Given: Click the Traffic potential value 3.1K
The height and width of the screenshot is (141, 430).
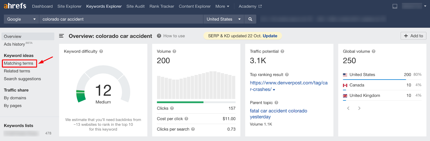Looking at the screenshot, I should [x=258, y=61].
